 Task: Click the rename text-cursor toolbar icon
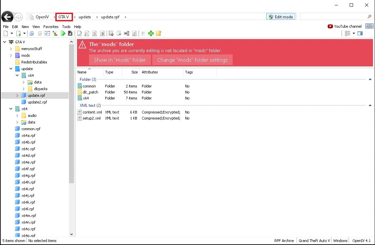[x=127, y=33]
